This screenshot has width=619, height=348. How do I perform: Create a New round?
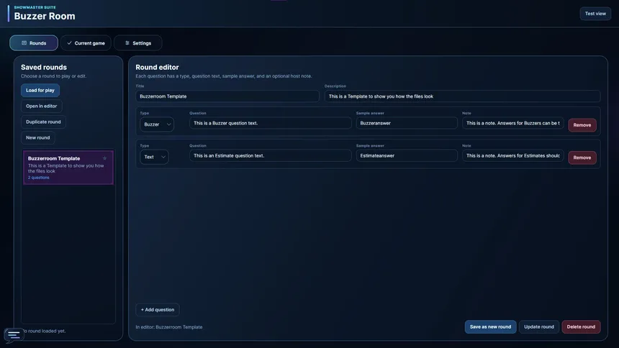[x=38, y=138]
